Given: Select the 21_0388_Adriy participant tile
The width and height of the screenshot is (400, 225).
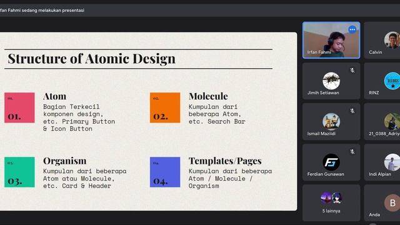Looking at the screenshot, I should [382, 122].
